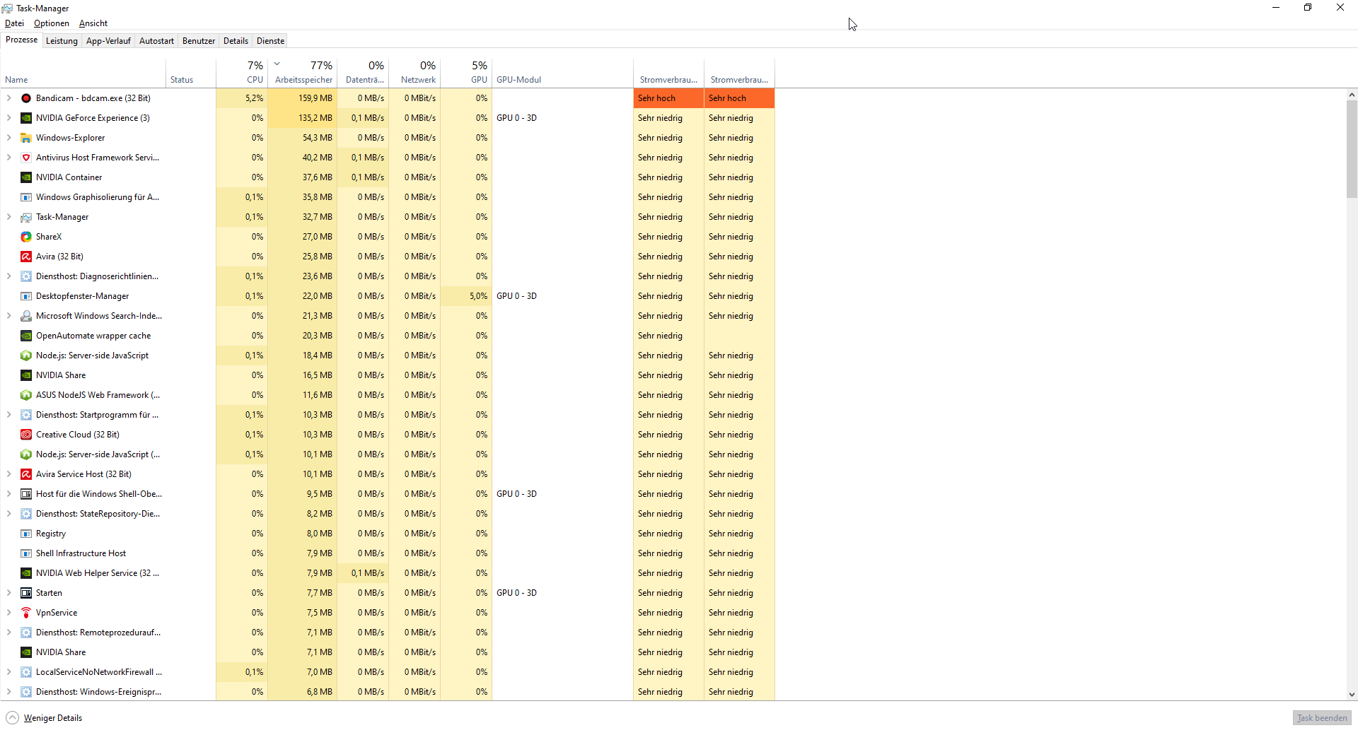Switch to the Benutzer tab

click(x=199, y=41)
